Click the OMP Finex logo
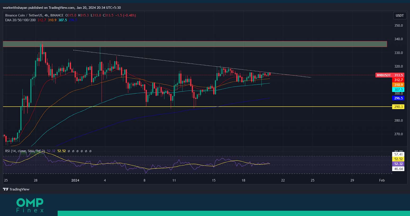The image size is (410, 216). click(30, 205)
